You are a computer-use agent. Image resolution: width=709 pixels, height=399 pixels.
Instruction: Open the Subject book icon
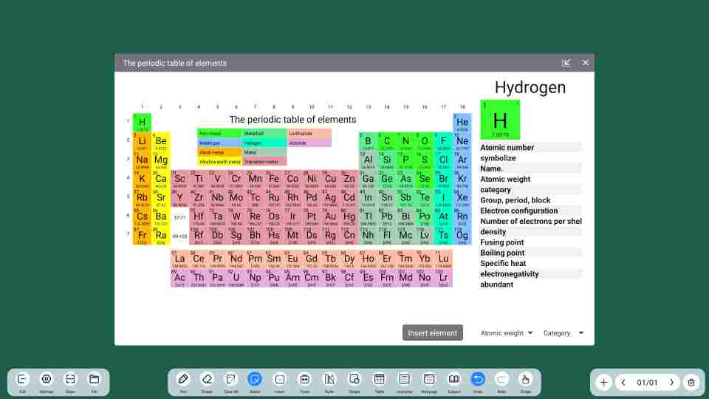coord(453,379)
